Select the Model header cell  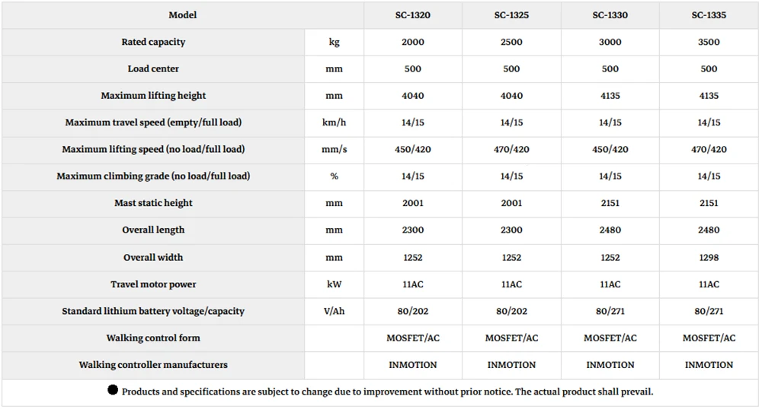pos(183,15)
